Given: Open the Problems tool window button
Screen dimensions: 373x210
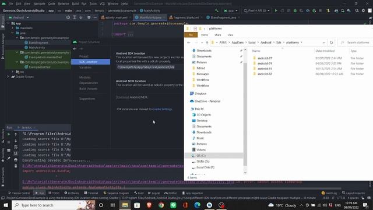Looking at the screenshot, I should point(71,193).
